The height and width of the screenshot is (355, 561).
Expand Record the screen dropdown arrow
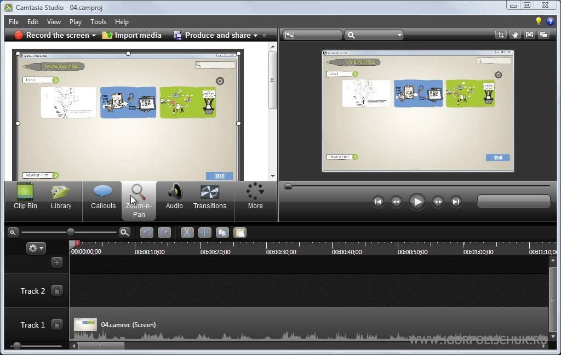point(94,36)
